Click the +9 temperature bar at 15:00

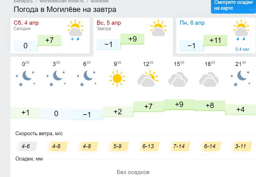[179, 105]
